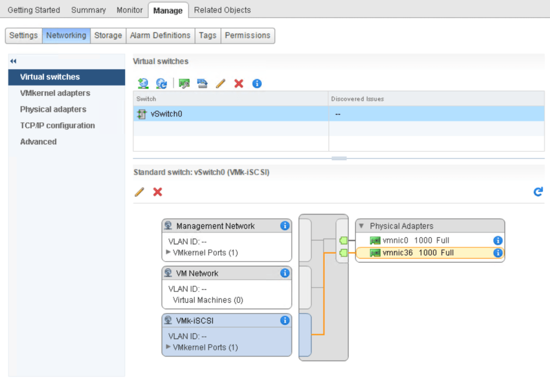Screen dimensions: 550x380
Task: Collapse the left navigation pane
Action: coord(13,61)
